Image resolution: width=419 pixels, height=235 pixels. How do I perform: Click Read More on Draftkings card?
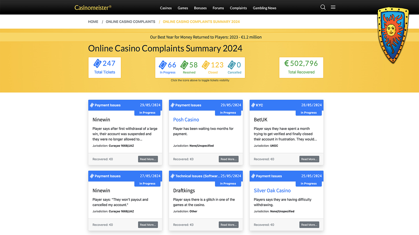[x=229, y=225]
